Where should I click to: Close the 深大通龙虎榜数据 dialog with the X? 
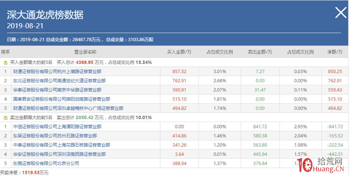(x=341, y=12)
